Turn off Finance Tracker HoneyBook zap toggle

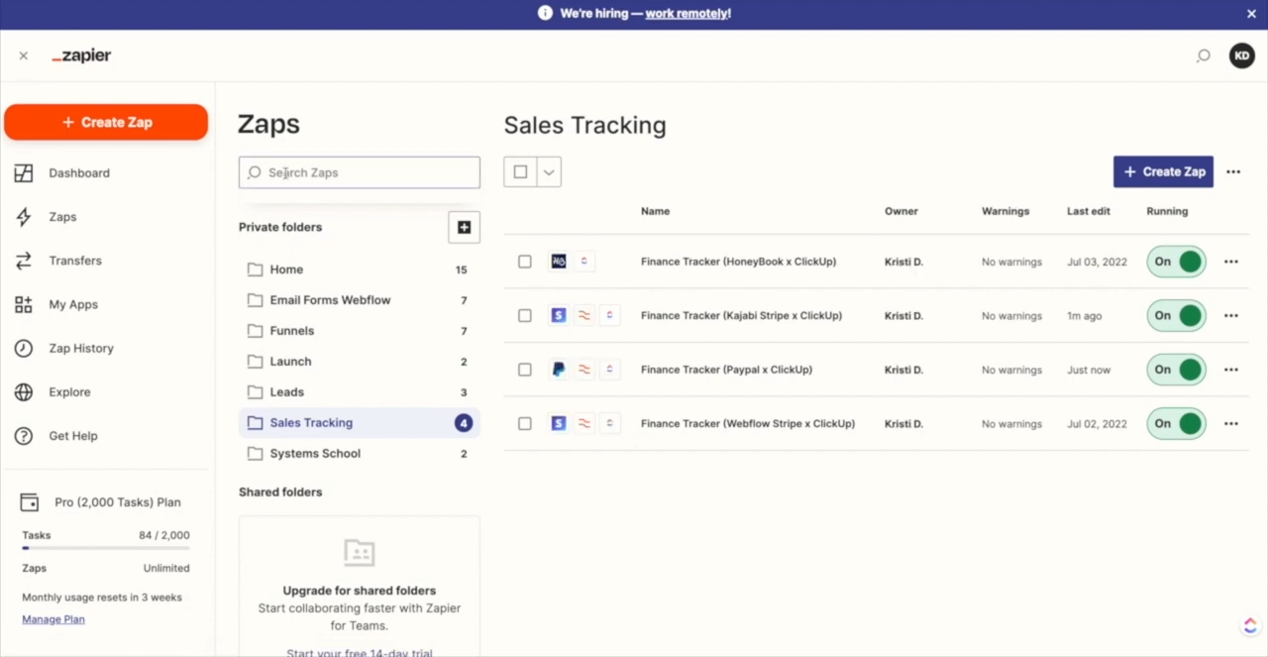coord(1176,262)
